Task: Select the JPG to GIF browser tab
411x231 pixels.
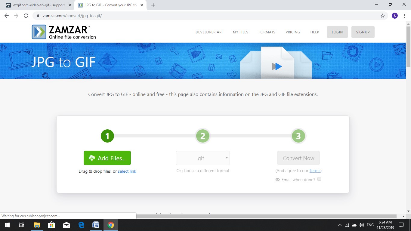Action: tap(111, 5)
